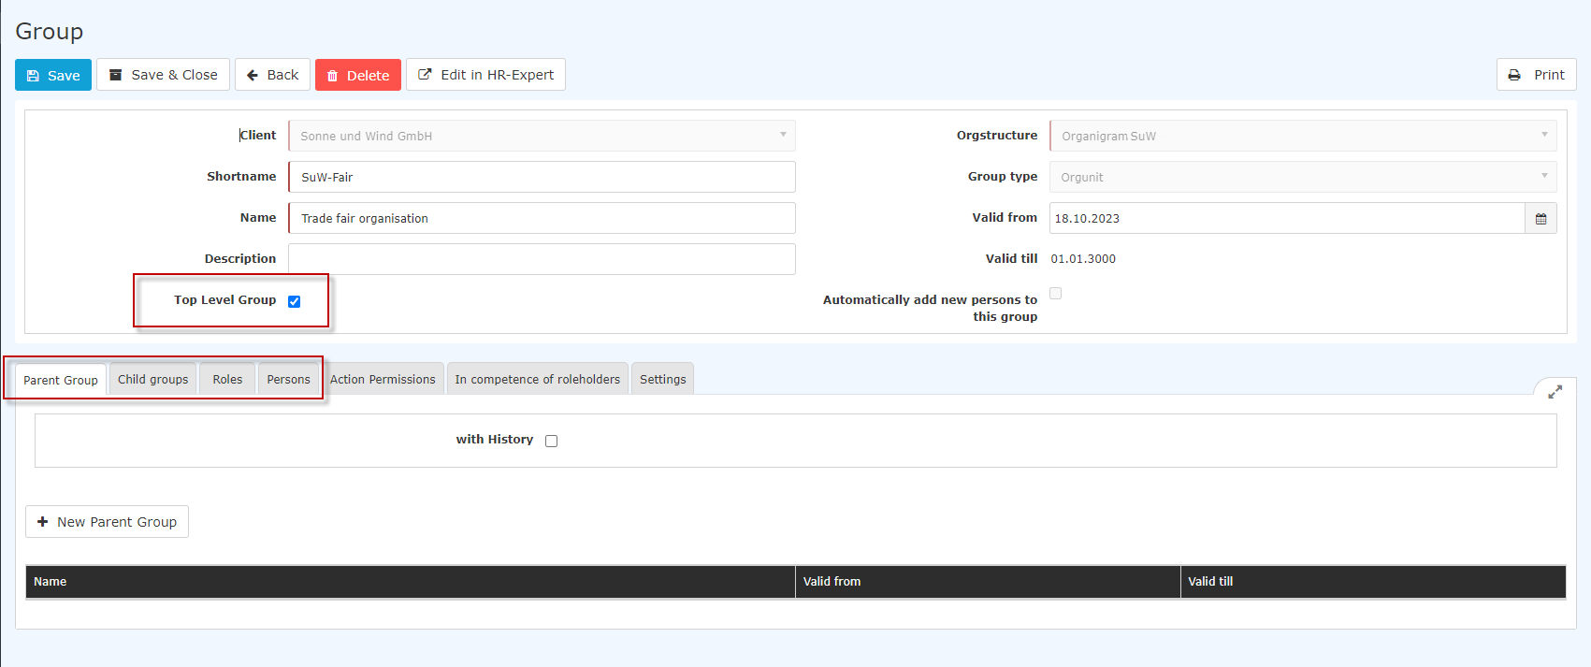The height and width of the screenshot is (667, 1591).
Task: Click the Valid till value 01.01.3000
Action: tap(1083, 259)
